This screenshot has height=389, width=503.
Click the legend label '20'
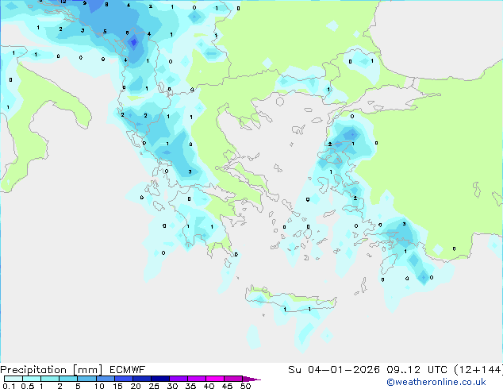tap(136, 386)
